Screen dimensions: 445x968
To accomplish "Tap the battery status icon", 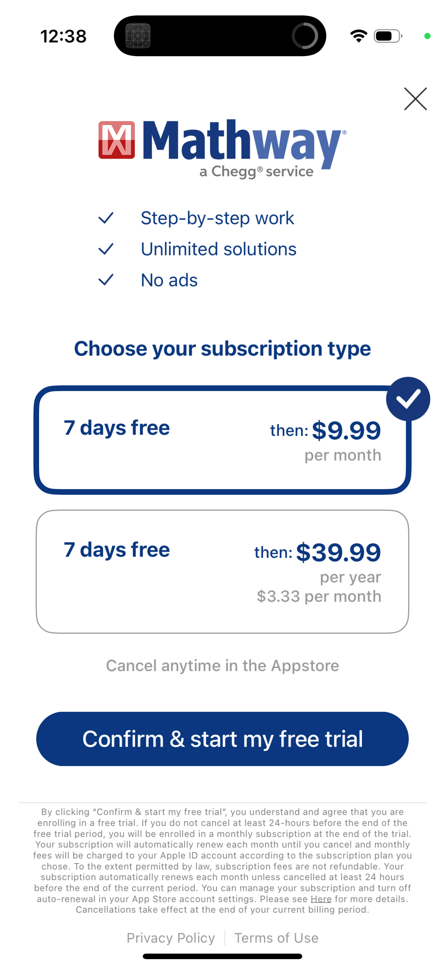I will 387,36.
